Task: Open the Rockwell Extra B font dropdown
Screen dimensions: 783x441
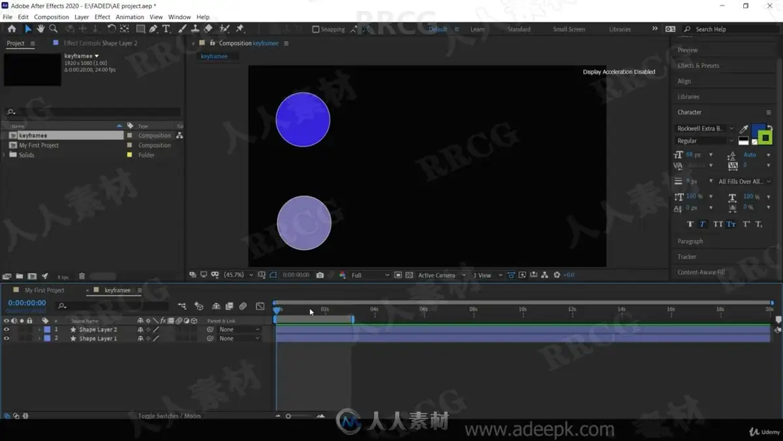Action: (x=705, y=129)
